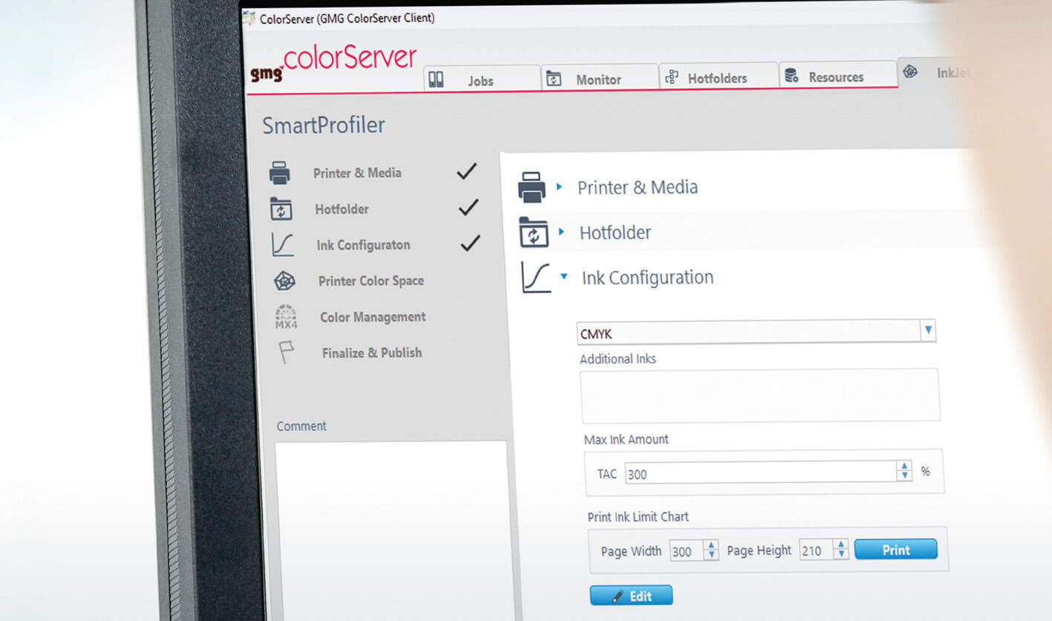Click the Finalize & Publish flag icon

tap(287, 353)
